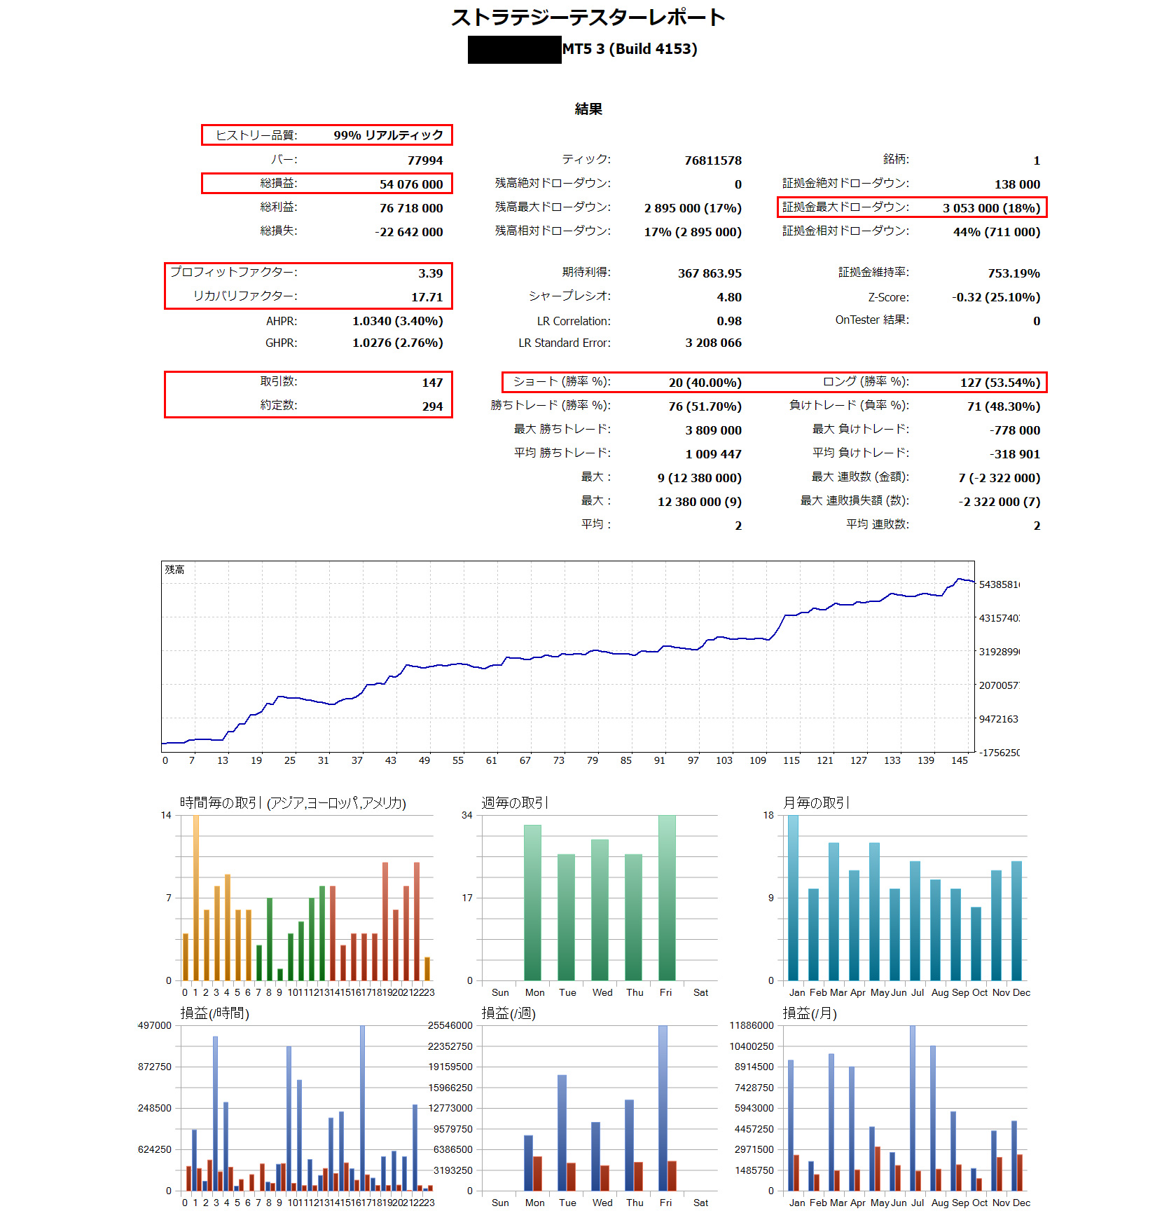Click the 平均 連敗数 label
The image size is (1155, 1225).
pyautogui.click(x=878, y=525)
